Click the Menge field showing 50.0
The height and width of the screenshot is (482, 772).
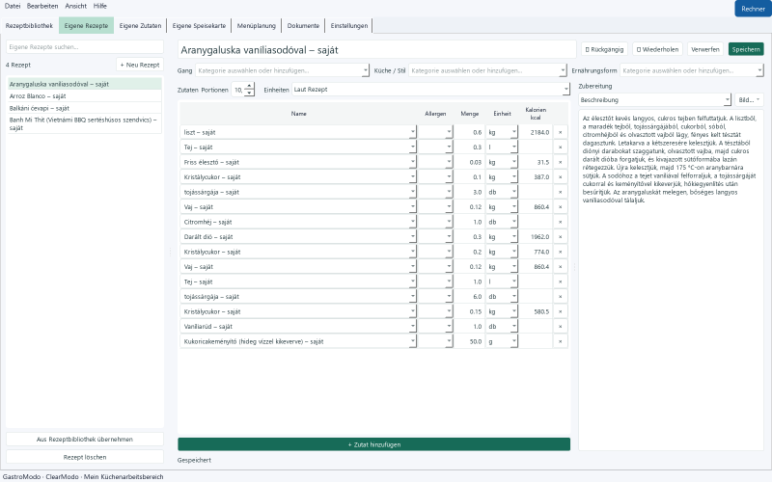tap(469, 341)
